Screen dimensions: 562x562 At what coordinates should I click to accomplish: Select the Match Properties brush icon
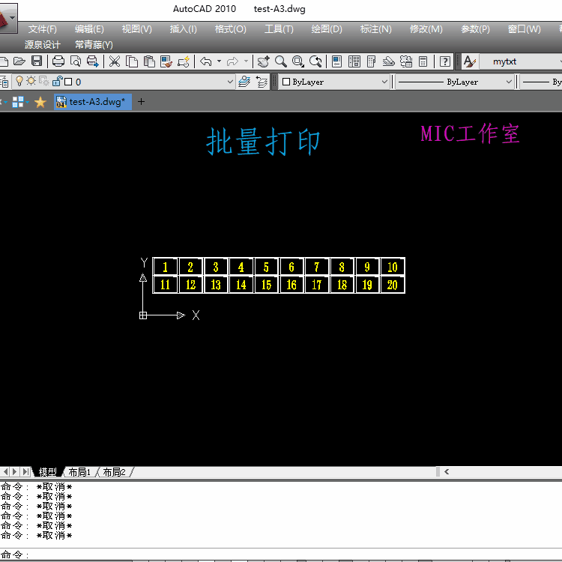[166, 61]
